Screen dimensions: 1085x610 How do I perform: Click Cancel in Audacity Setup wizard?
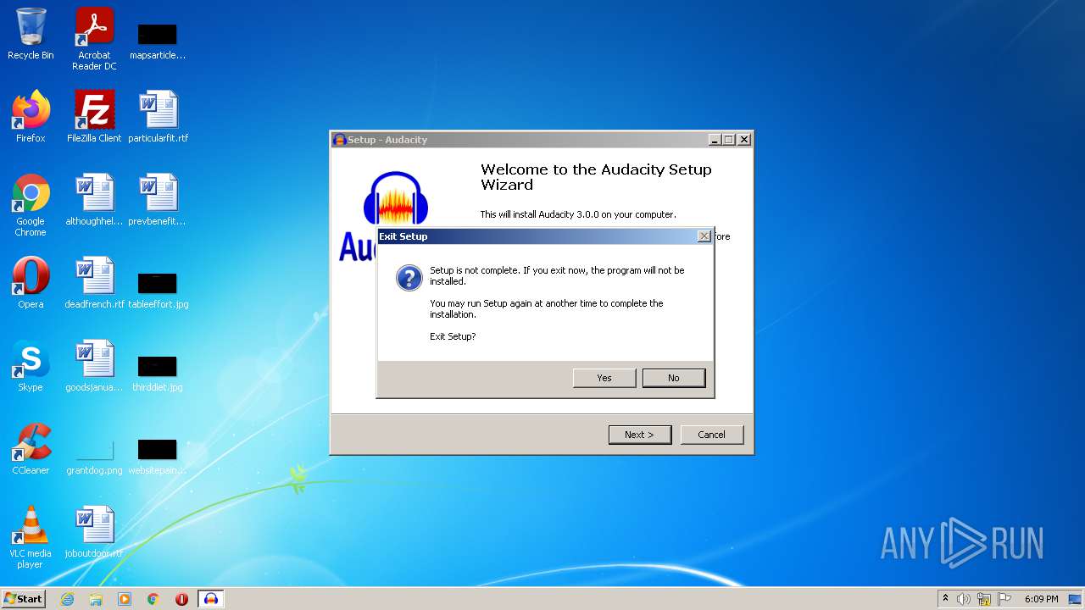tap(711, 435)
